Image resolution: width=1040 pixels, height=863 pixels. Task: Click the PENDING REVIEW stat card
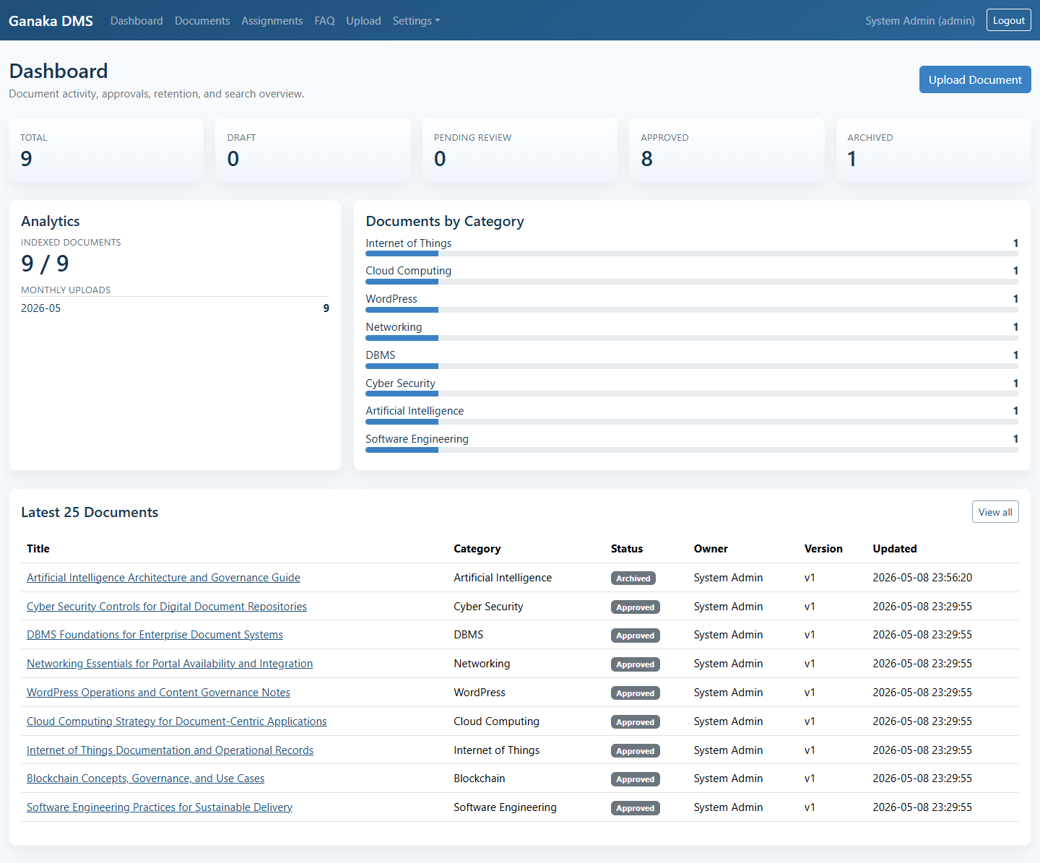click(520, 150)
